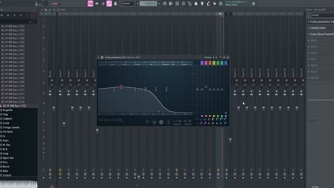This screenshot has height=188, width=334.
Task: Open the Creepy sounds folder in browser
Action: point(11,127)
